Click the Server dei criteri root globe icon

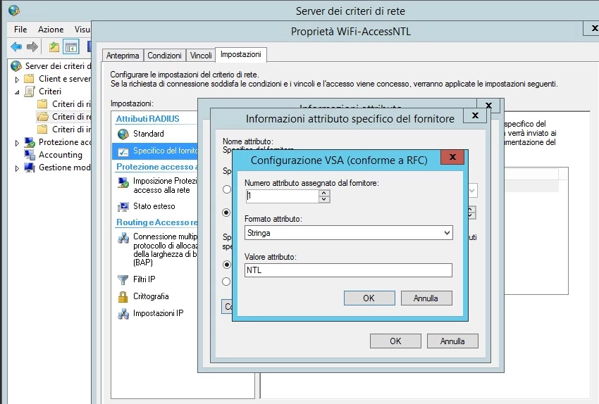point(16,66)
